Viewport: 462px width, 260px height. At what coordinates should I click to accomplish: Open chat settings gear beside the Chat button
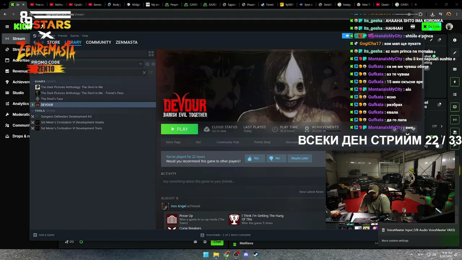click(205, 242)
